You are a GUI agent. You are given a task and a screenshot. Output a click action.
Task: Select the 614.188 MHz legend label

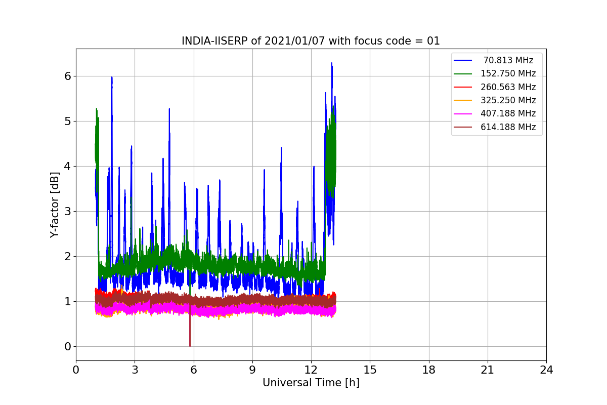(508, 127)
